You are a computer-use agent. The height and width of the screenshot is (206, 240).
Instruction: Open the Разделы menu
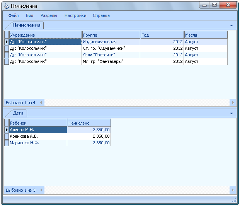coord(49,15)
